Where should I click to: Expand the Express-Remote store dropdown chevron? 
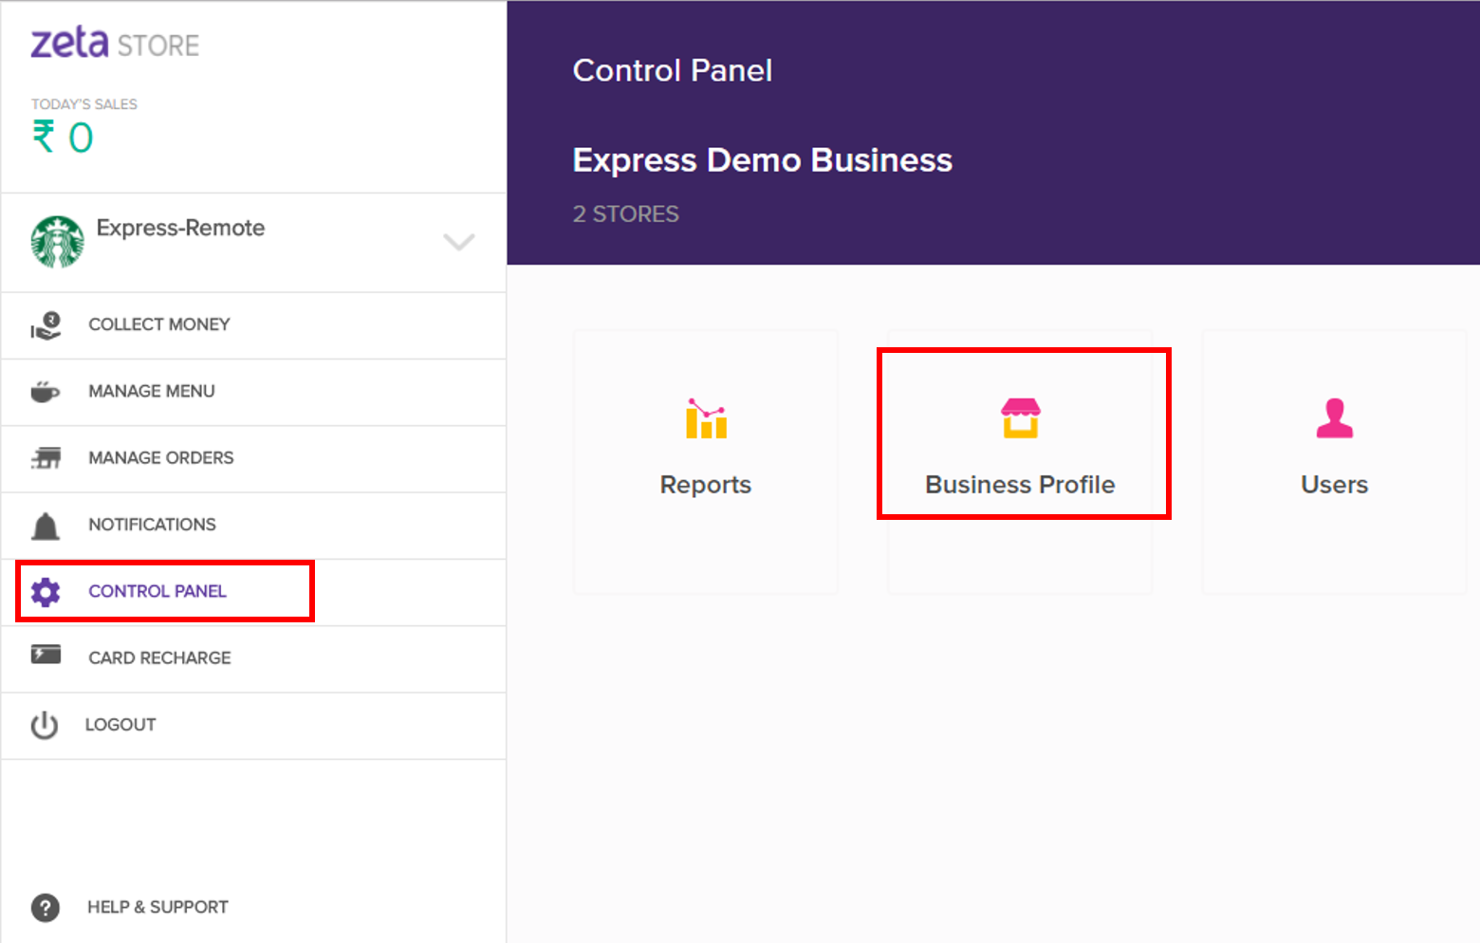[459, 242]
